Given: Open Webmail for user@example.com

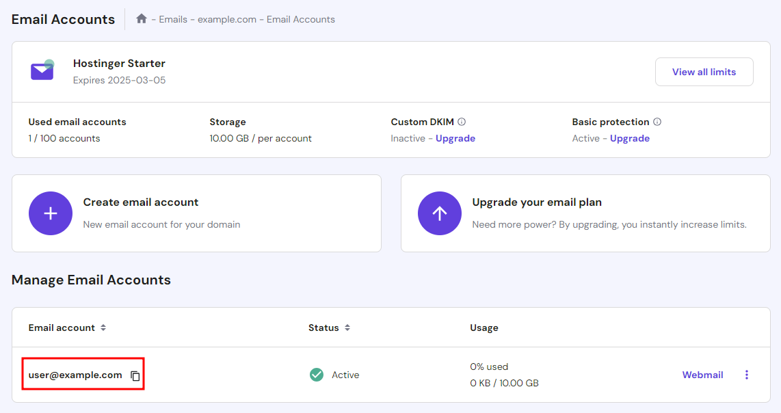Looking at the screenshot, I should 702,375.
